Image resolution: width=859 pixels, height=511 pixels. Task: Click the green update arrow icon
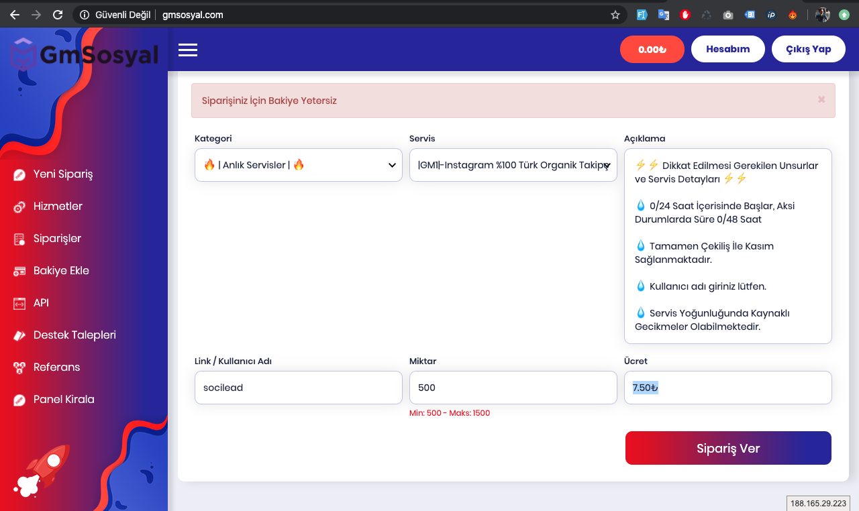click(x=844, y=15)
